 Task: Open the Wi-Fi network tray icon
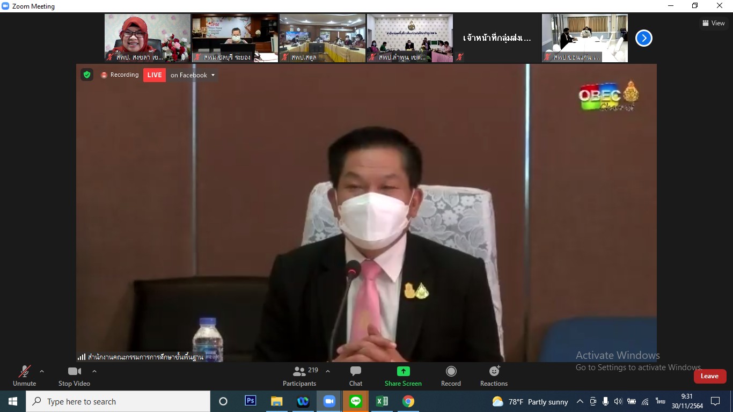646,401
